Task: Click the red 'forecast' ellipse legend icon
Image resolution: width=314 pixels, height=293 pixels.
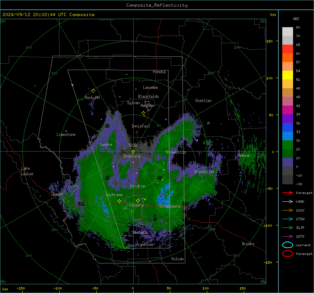Action: click(x=287, y=254)
